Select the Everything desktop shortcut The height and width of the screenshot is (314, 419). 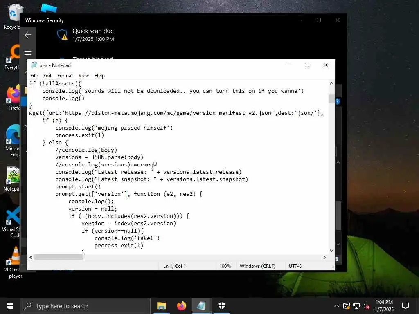click(x=12, y=57)
